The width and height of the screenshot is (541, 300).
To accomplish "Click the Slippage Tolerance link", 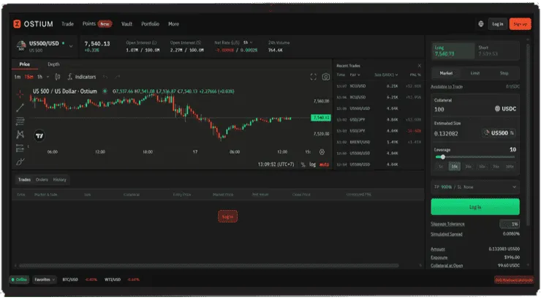I will (x=447, y=224).
